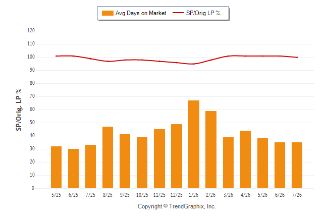Select the 8/25 bar in the chart
The height and width of the screenshot is (219, 326).
107,157
